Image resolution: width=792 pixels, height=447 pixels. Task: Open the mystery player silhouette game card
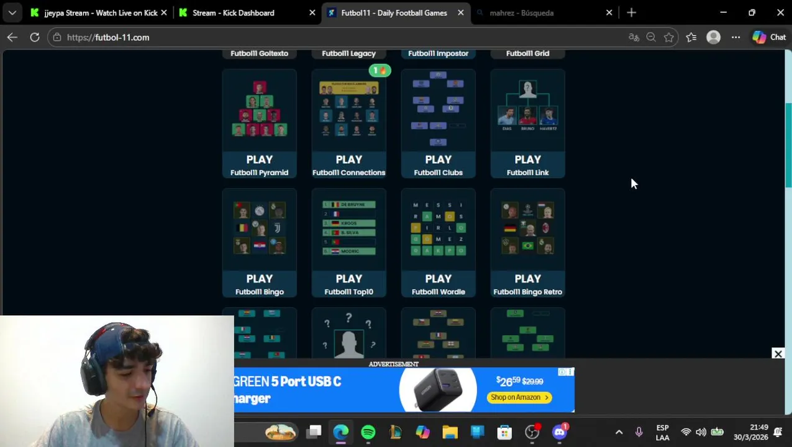(348, 333)
